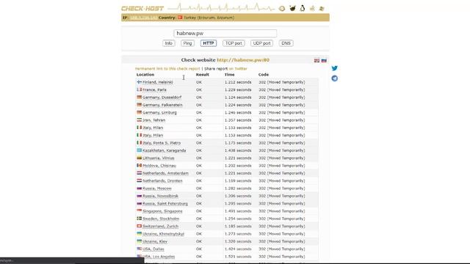Switch language with the Russian flag icon

(324, 60)
